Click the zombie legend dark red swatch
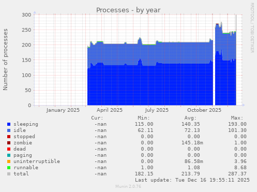Screen dimensions: 257x192 [x=9, y=143]
